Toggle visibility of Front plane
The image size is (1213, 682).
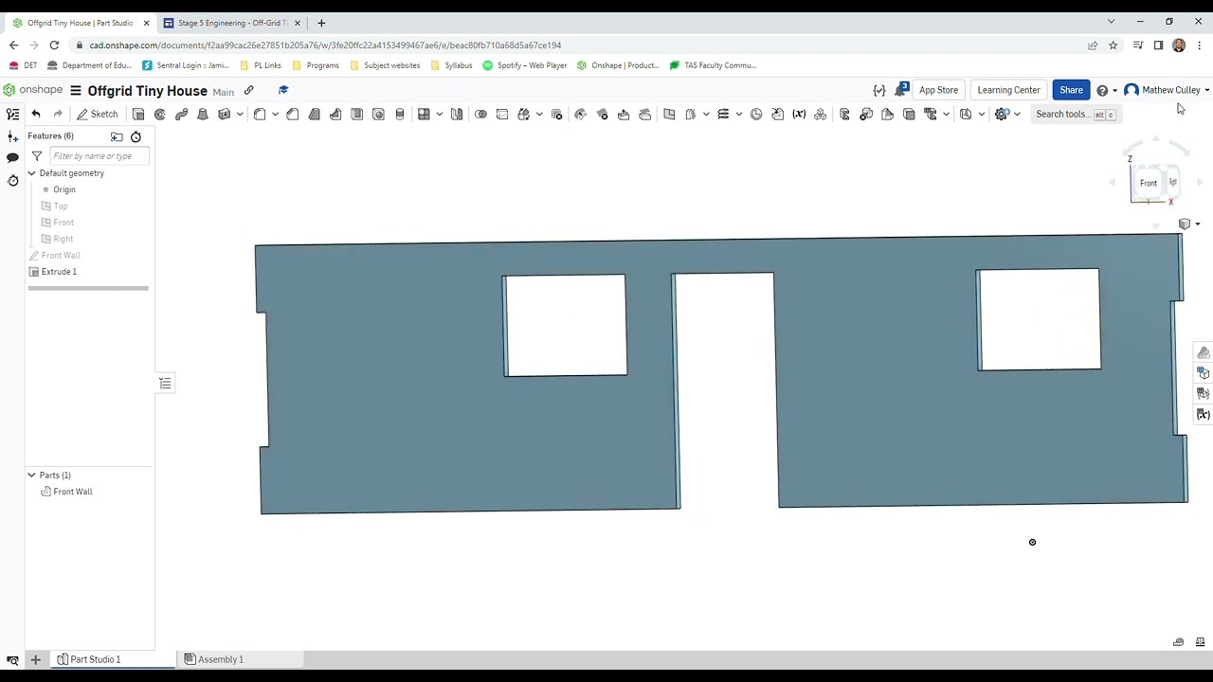pyautogui.click(x=45, y=223)
